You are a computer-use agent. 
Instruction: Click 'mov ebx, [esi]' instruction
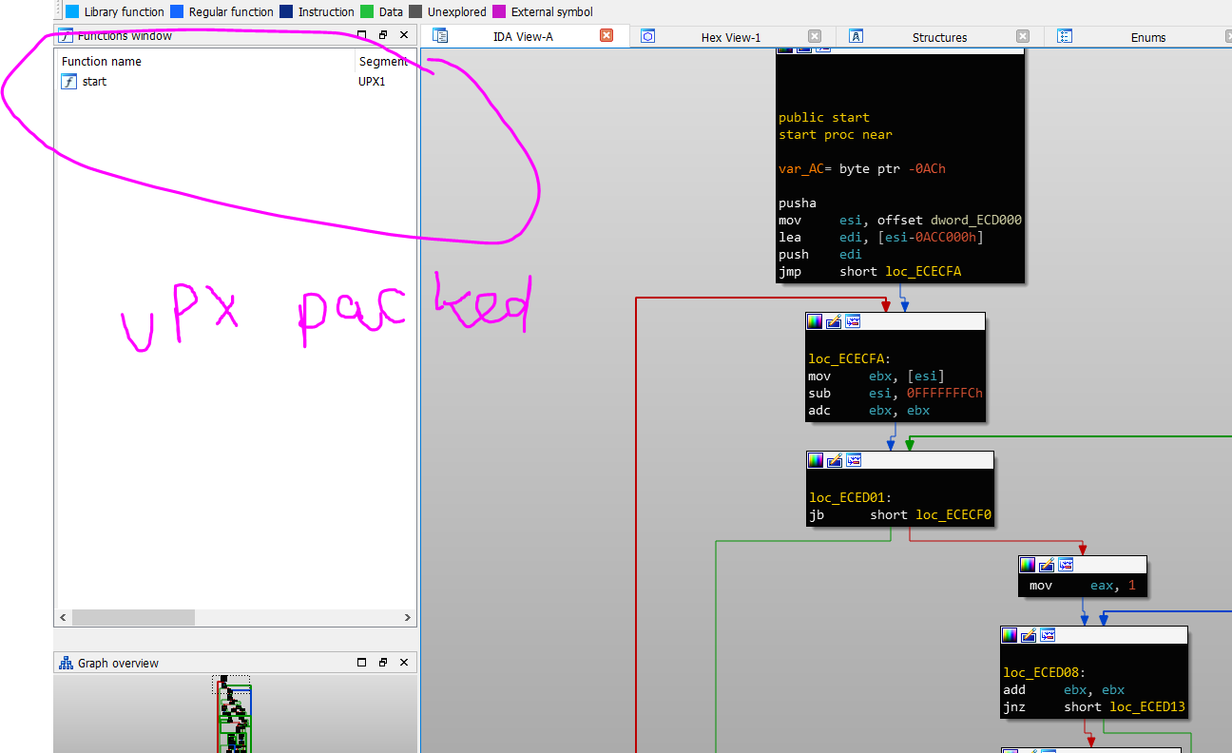876,376
